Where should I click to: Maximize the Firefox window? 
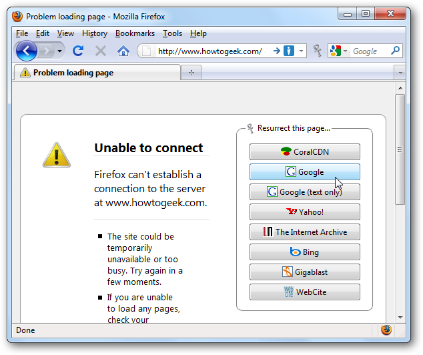click(x=366, y=14)
